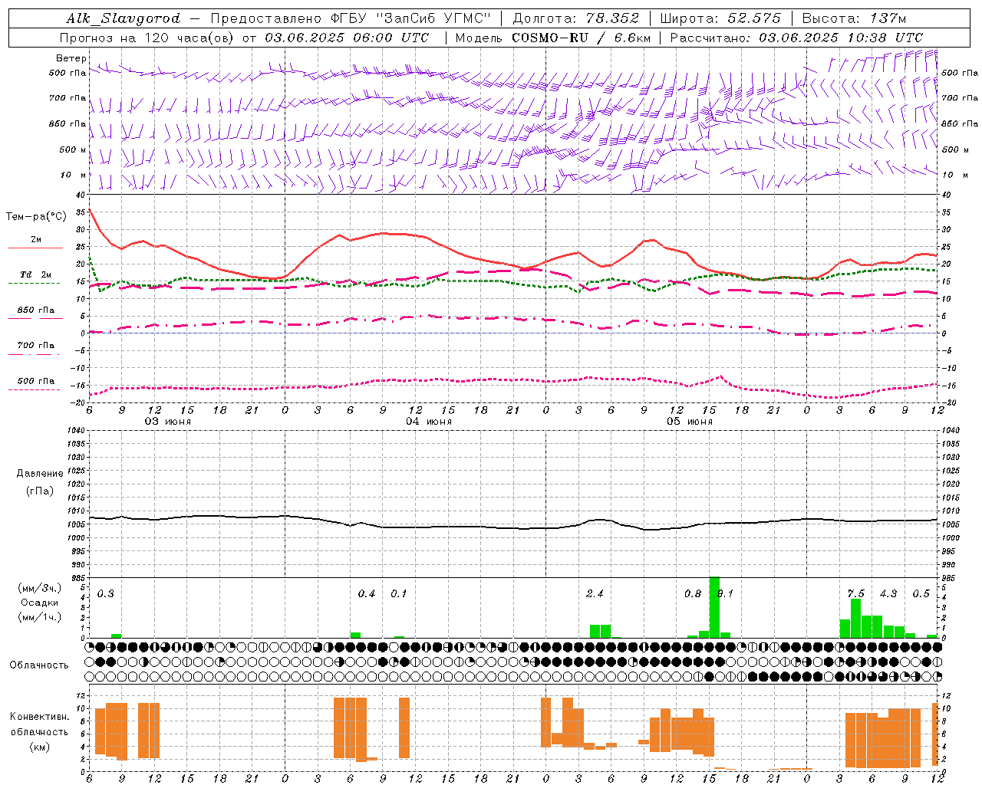Viewport: 982px width, 785px height.
Task: Click the precipitation total 4.3
Action: coord(888,593)
